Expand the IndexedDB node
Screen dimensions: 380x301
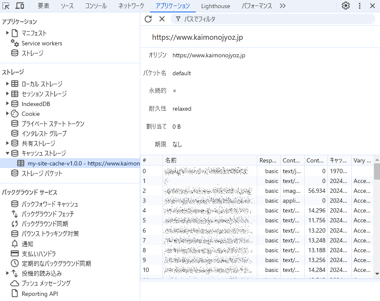click(7, 103)
